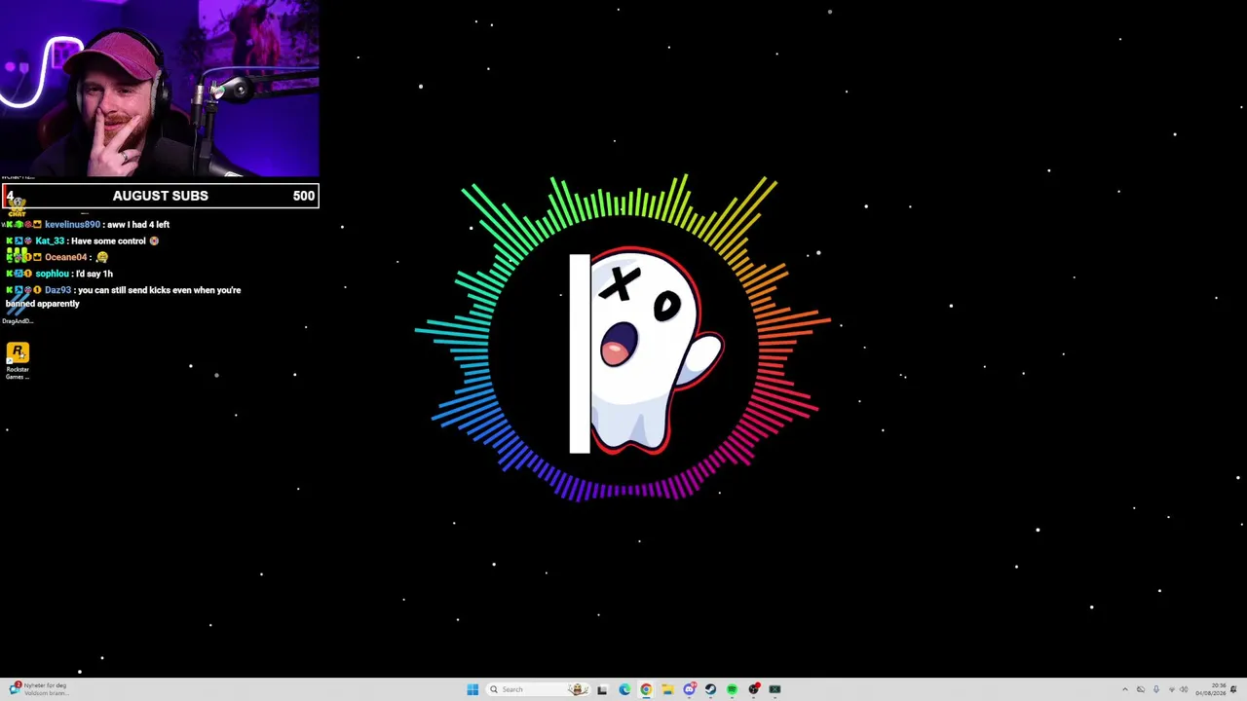Open Steam from the taskbar

click(x=710, y=689)
